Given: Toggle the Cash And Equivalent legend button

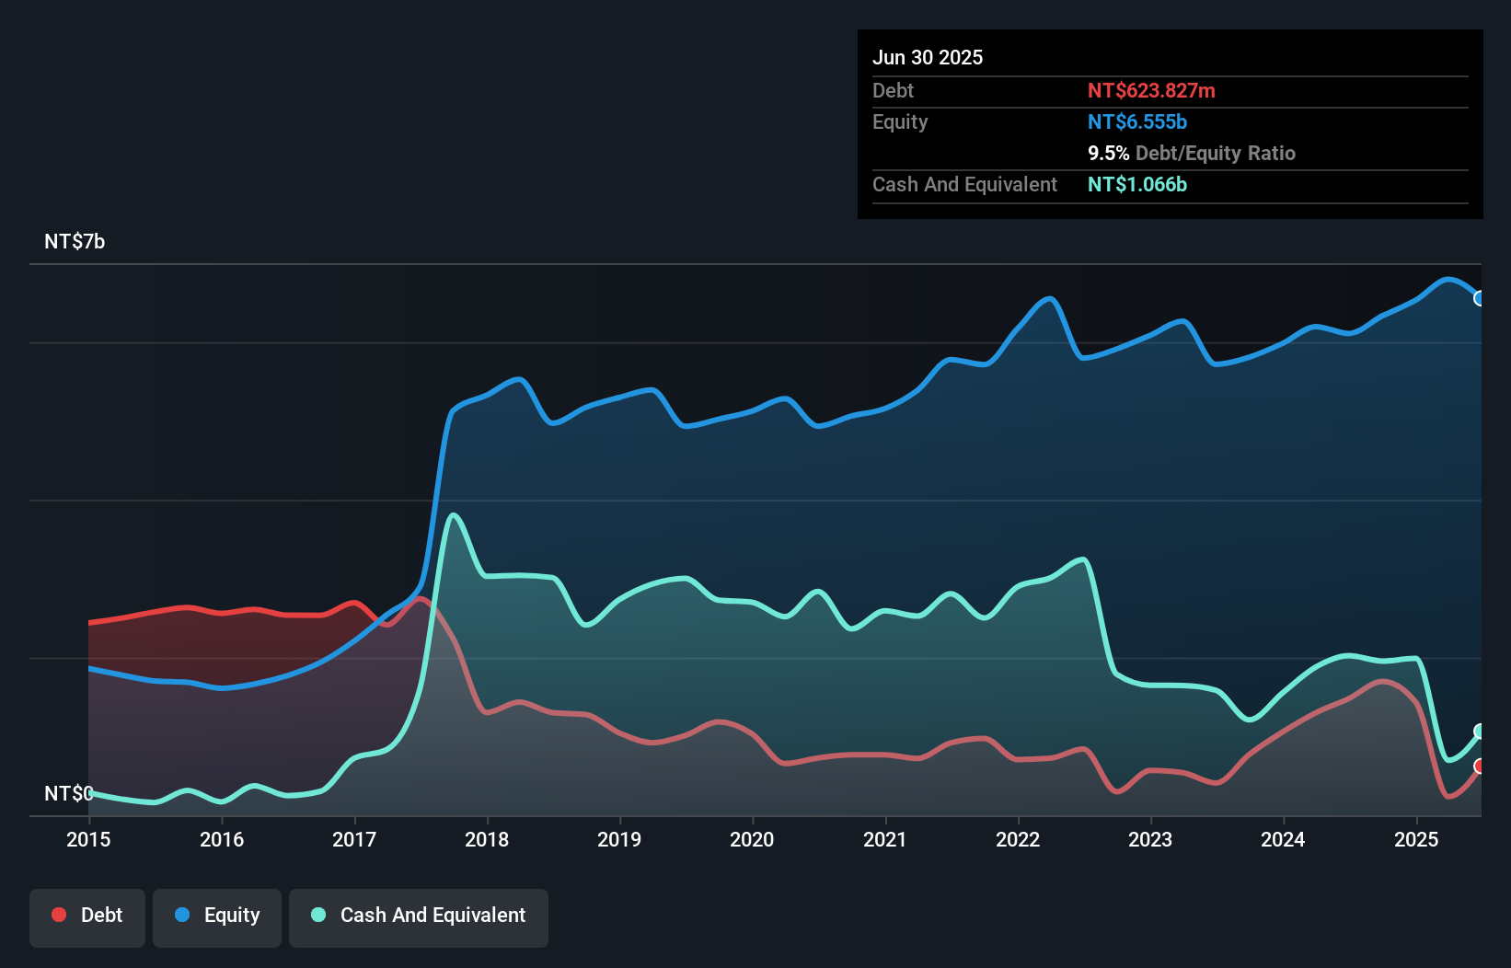Looking at the screenshot, I should (x=419, y=916).
